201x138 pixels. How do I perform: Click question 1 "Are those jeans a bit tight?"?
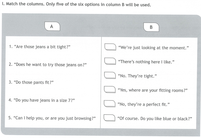coord(40,47)
